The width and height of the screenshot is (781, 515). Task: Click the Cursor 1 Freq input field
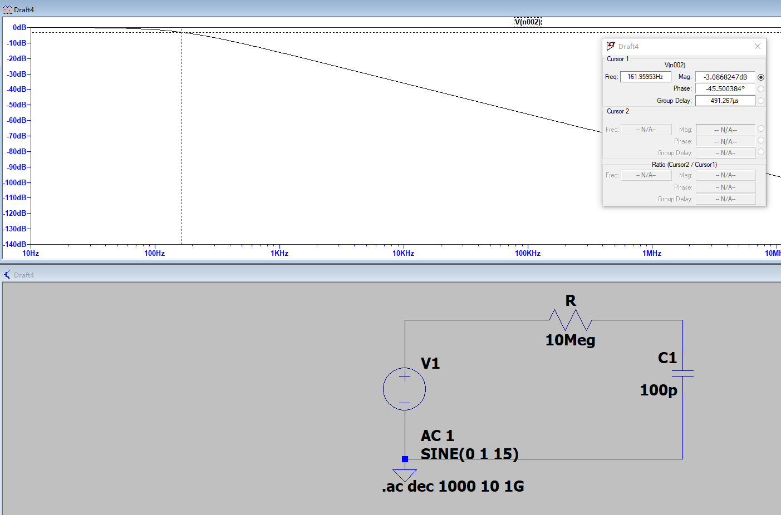click(646, 77)
